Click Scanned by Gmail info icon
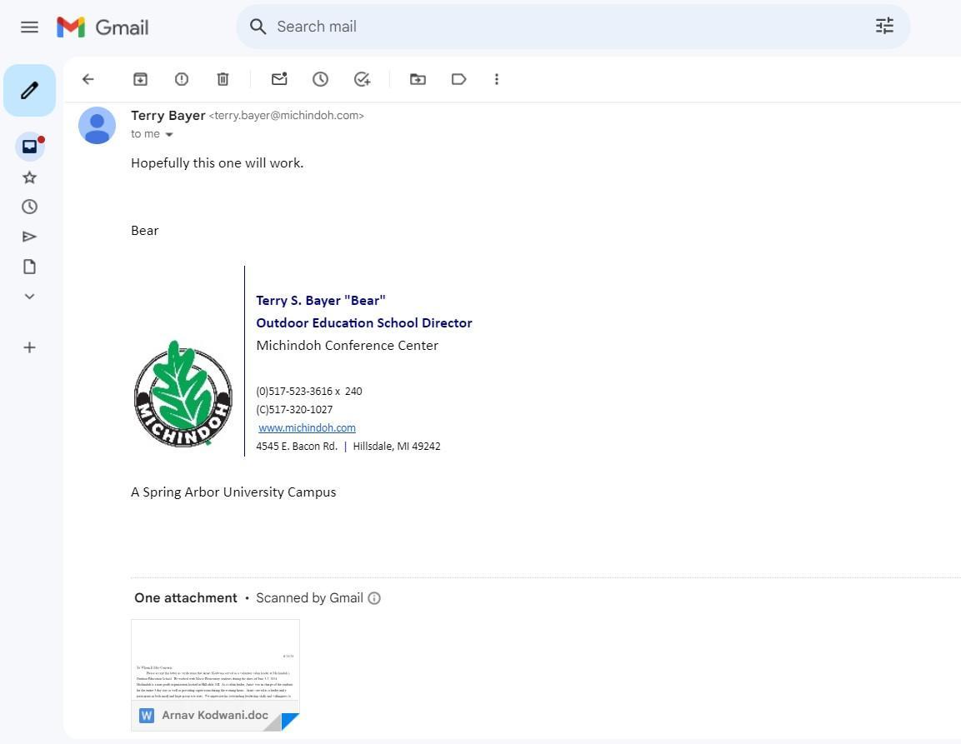The width and height of the screenshot is (961, 744). click(374, 598)
